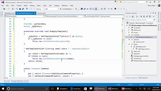Viewport: 161px width, 91px height.
Task: Click the yellow feedback smiley icon
Action: 120,2
